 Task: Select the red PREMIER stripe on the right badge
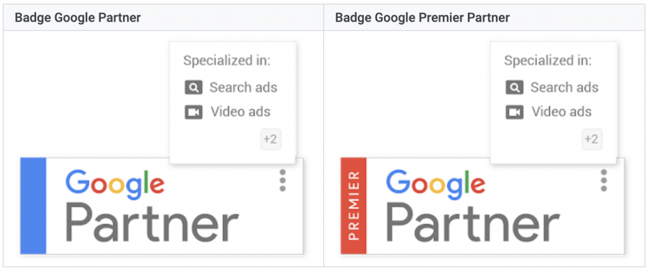pyautogui.click(x=354, y=206)
